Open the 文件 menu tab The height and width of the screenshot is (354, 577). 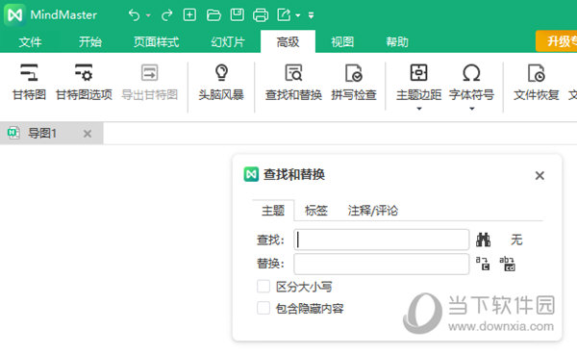coord(30,41)
